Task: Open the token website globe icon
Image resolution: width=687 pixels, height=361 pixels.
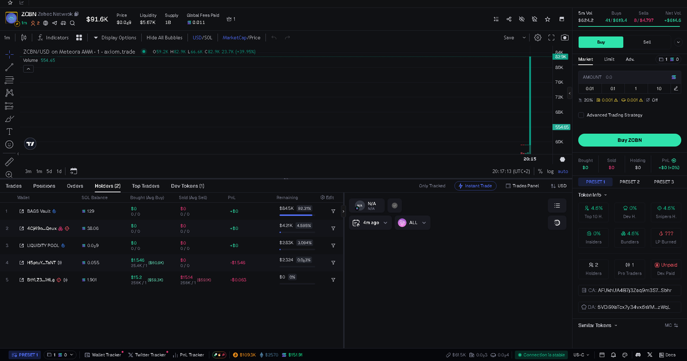Action: [46, 23]
